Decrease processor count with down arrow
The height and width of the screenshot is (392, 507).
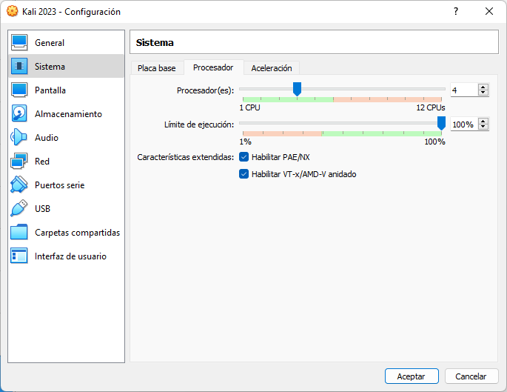click(483, 93)
